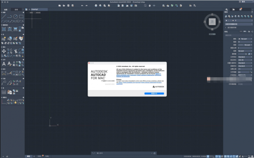Select the Polyline drawing tool
254x158 pixels.
tap(10, 16)
